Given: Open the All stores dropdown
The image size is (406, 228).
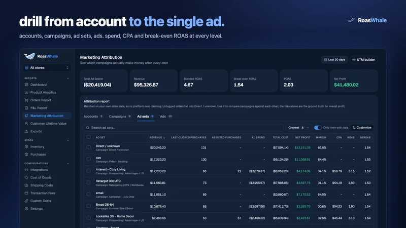Looking at the screenshot, I should click(x=47, y=67).
